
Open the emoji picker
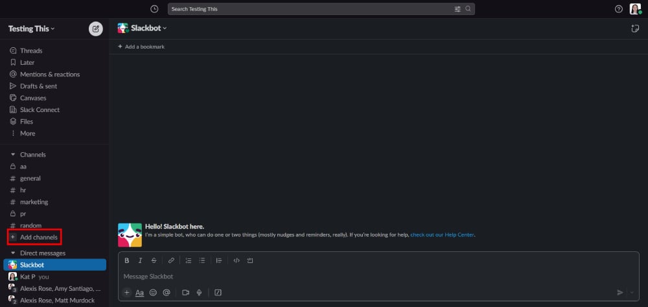coord(153,293)
